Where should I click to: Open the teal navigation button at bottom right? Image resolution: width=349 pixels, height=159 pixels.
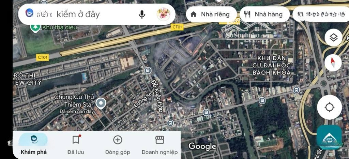[330, 137]
